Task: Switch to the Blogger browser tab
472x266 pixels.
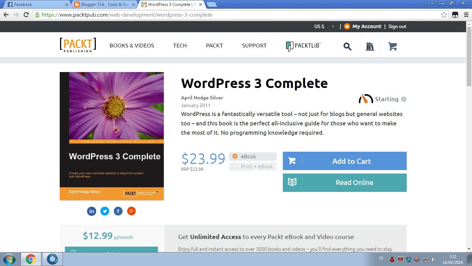Action: point(104,5)
